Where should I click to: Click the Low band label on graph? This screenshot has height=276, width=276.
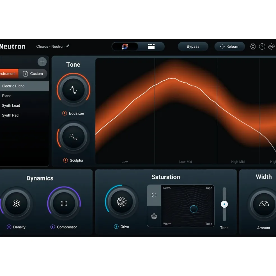pos(125,162)
